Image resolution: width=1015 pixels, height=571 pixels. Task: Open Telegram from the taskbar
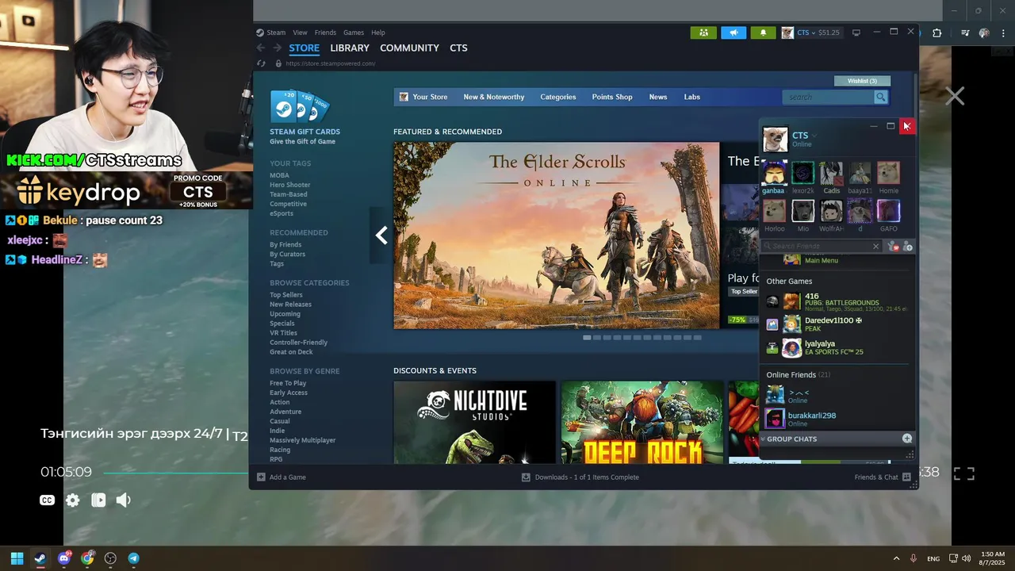click(x=133, y=558)
